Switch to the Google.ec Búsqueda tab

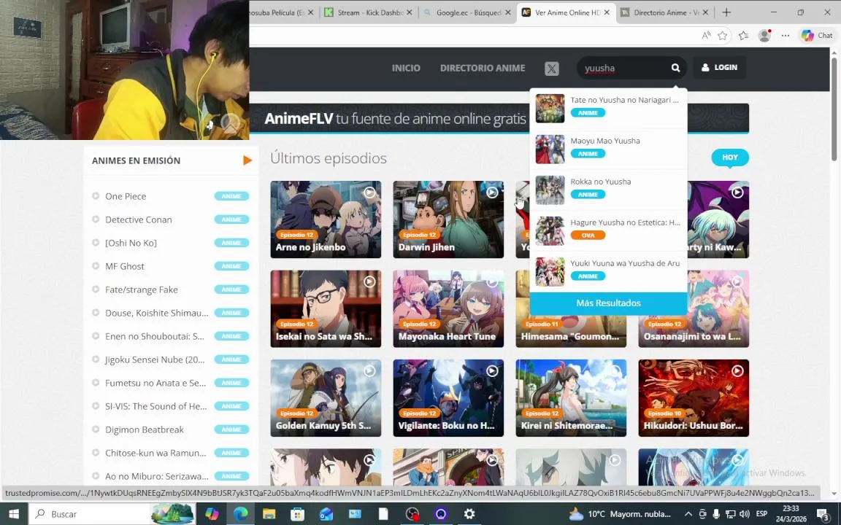(x=467, y=12)
